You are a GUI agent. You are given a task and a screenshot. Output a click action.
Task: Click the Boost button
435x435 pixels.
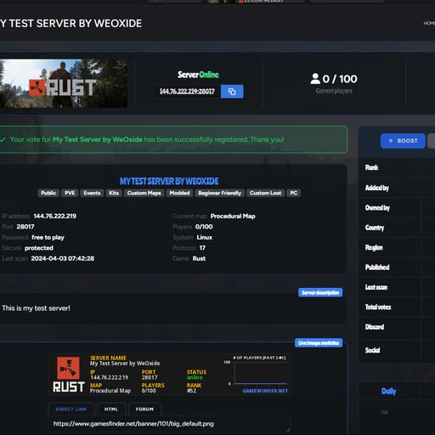(403, 141)
